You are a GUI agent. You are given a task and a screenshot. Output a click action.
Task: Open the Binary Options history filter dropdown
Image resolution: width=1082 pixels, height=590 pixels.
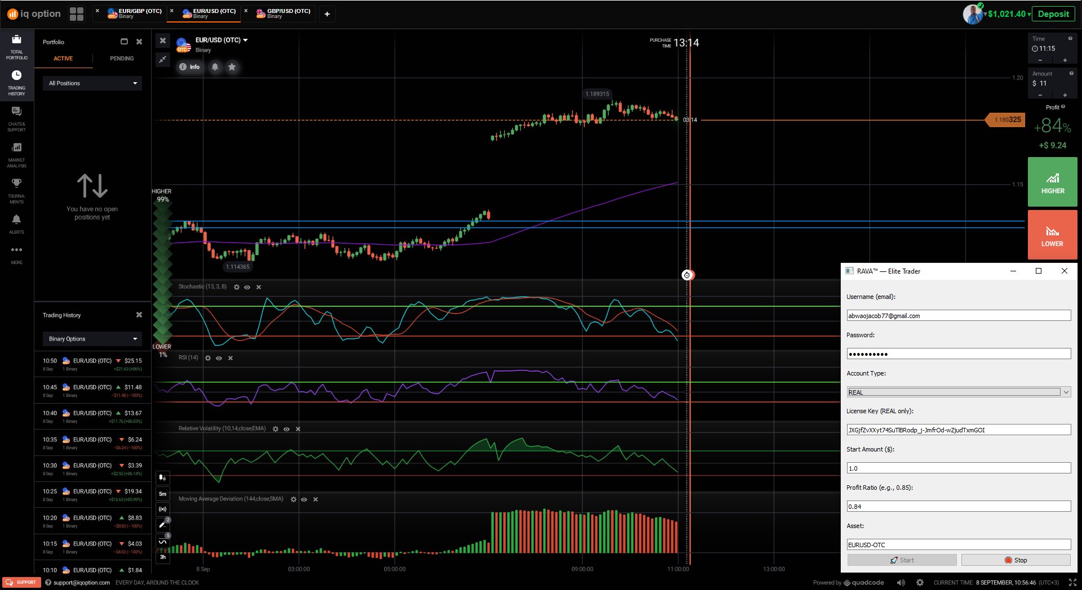pos(92,339)
